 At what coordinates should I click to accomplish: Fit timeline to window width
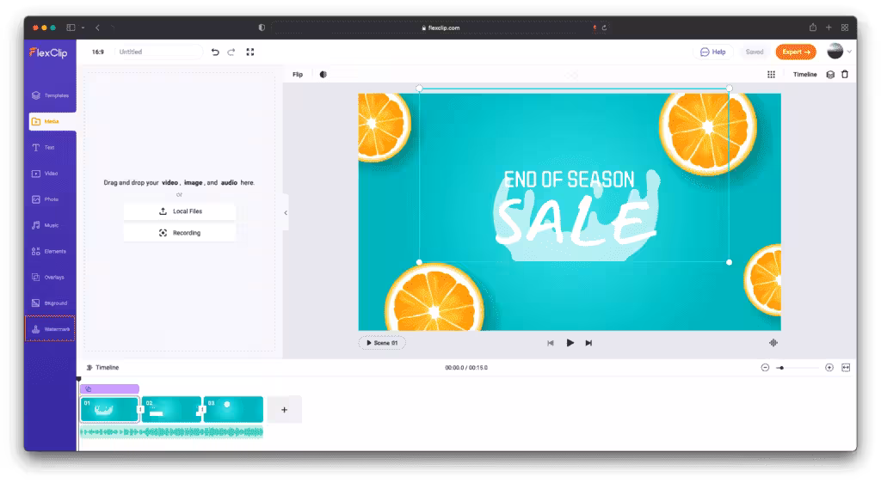[846, 368]
